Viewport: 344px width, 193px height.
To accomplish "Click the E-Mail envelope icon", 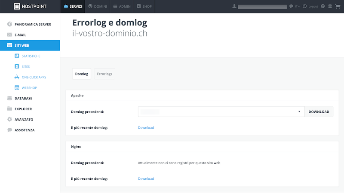I will 9,35.
